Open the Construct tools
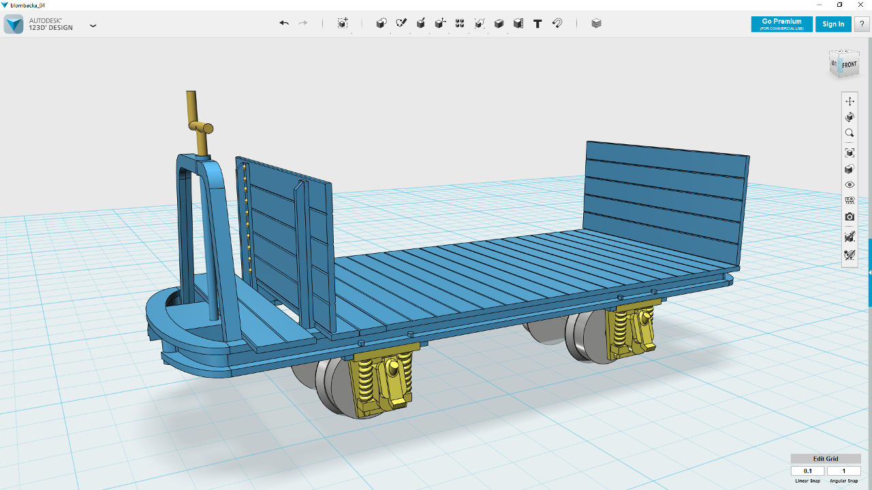Image resolution: width=872 pixels, height=490 pixels. coord(421,23)
